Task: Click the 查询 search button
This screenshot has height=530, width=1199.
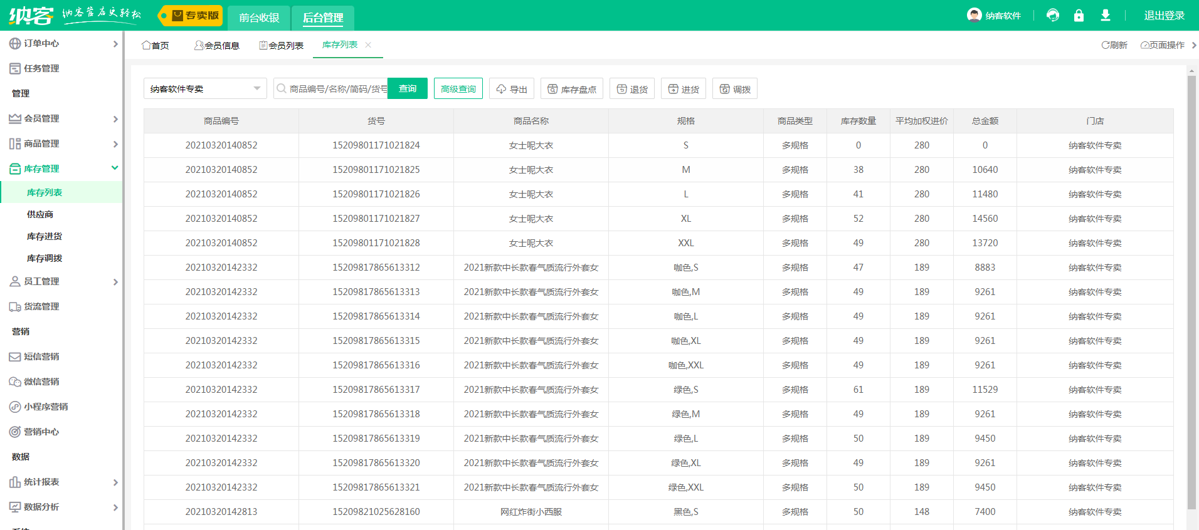Action: (408, 88)
